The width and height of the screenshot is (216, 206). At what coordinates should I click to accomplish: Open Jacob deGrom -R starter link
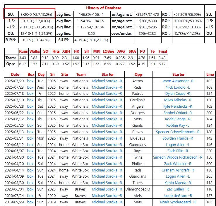(178, 195)
